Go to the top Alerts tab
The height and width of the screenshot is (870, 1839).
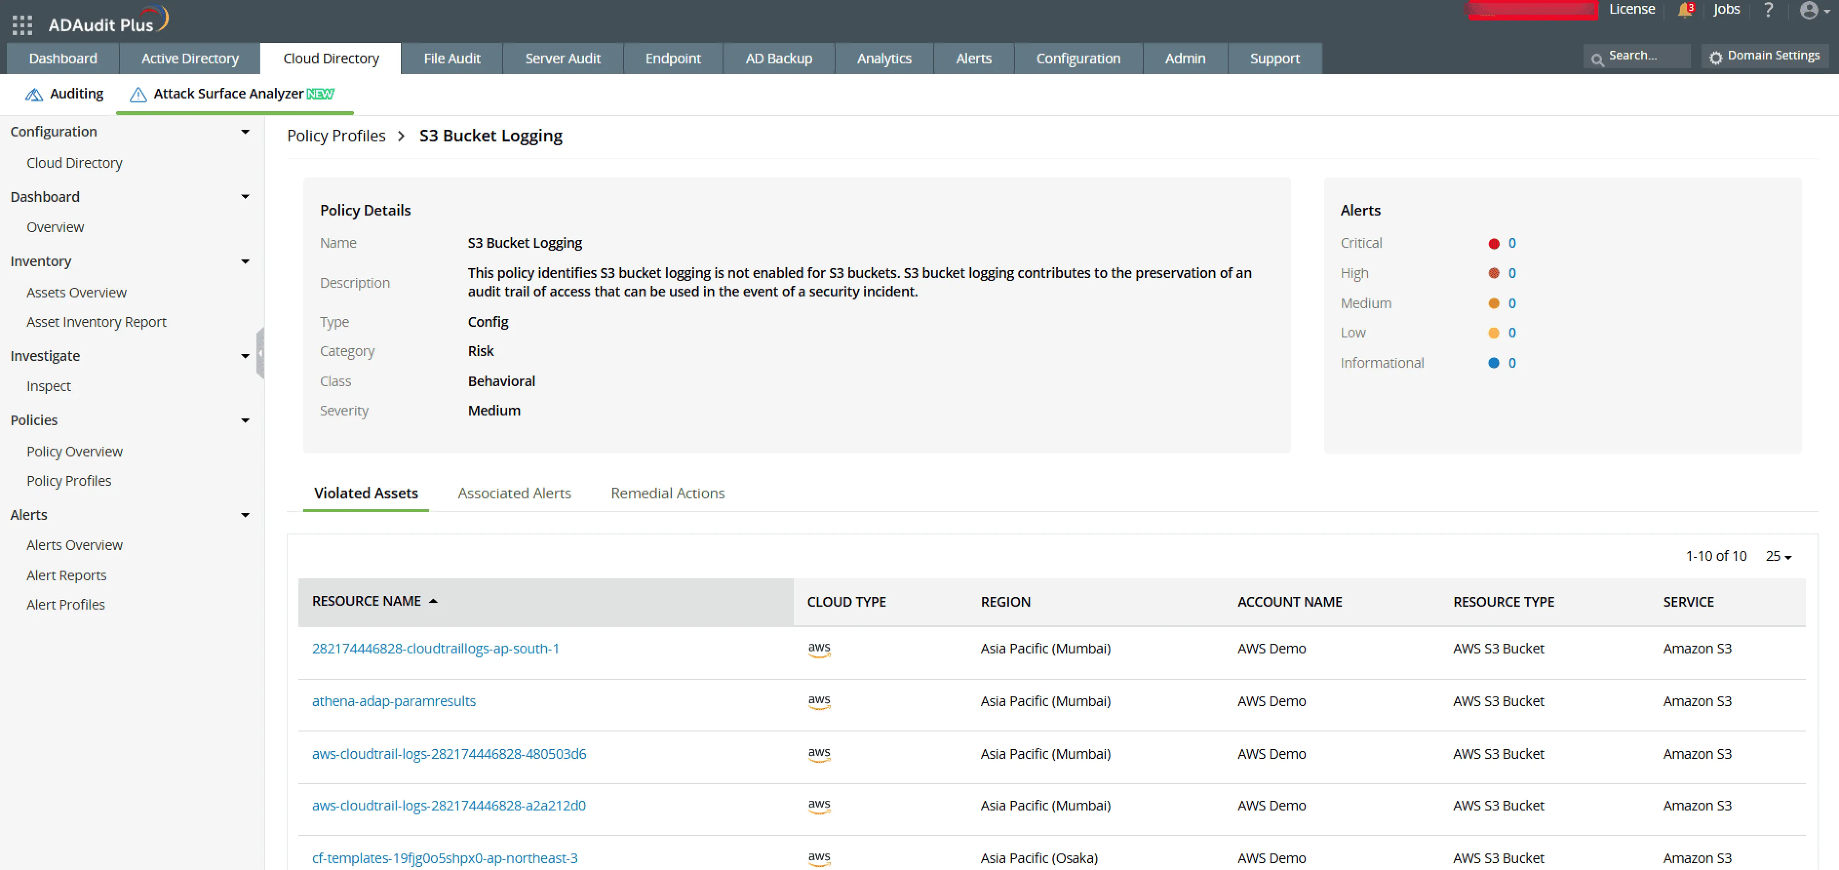tap(974, 59)
